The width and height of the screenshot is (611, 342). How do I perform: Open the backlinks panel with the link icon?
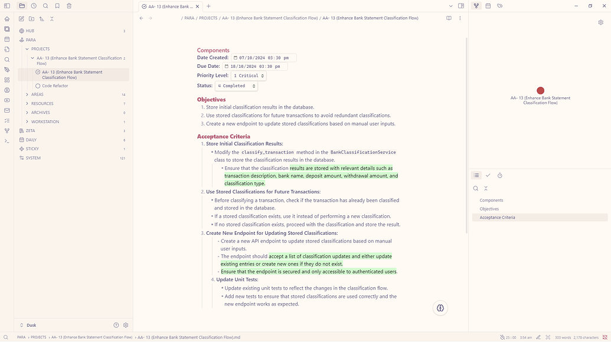499,5
